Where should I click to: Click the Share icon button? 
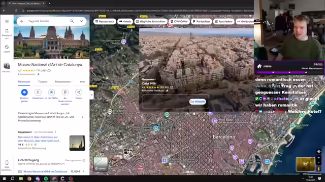coord(79,92)
